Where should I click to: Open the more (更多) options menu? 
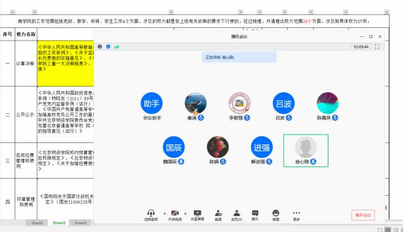click(x=297, y=215)
